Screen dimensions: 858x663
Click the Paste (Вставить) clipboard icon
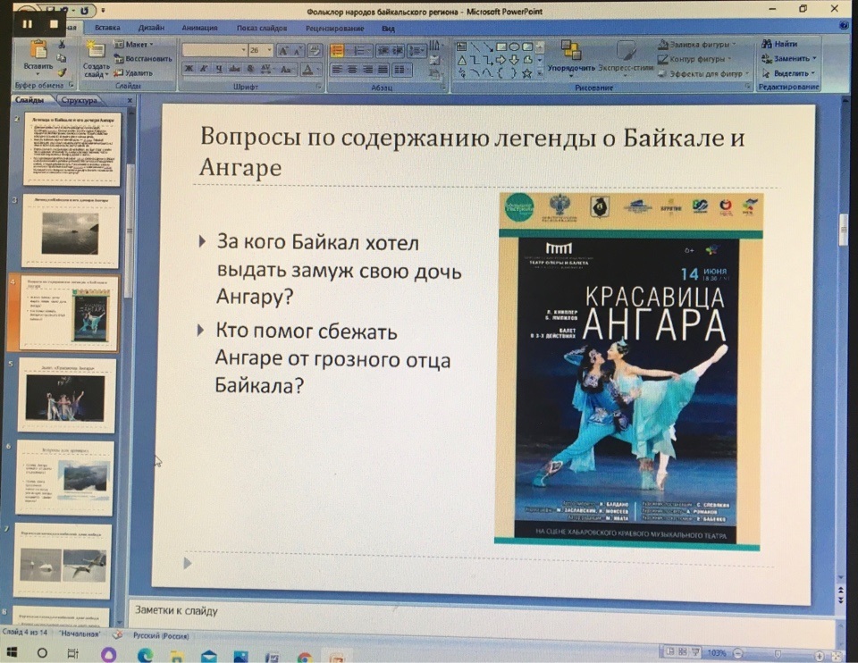[x=38, y=50]
